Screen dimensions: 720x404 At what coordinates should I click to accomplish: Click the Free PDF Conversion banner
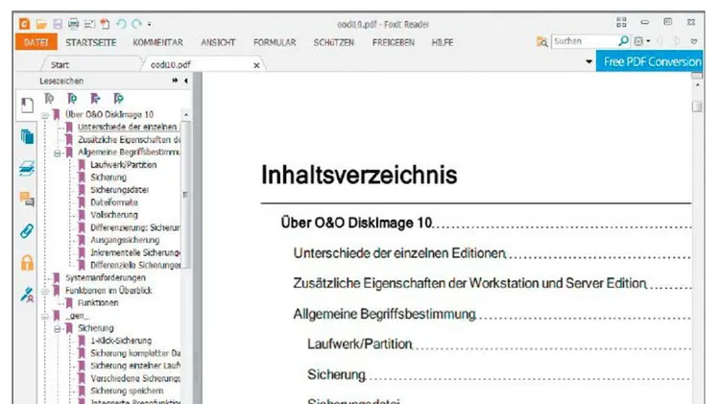pos(649,61)
